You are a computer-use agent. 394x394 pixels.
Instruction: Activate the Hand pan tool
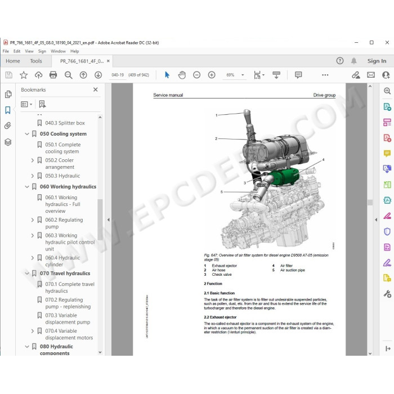coord(182,75)
